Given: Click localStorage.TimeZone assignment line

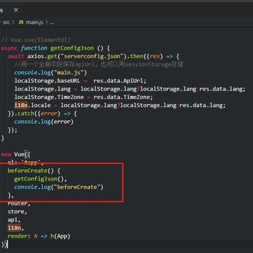Looking at the screenshot, I should tap(84, 97).
